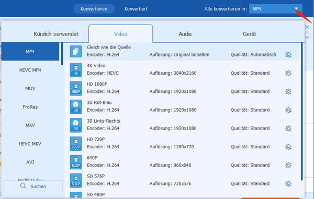Open the Konvertiert tab
Screen dimensions: 314x199
pyautogui.click(x=136, y=9)
